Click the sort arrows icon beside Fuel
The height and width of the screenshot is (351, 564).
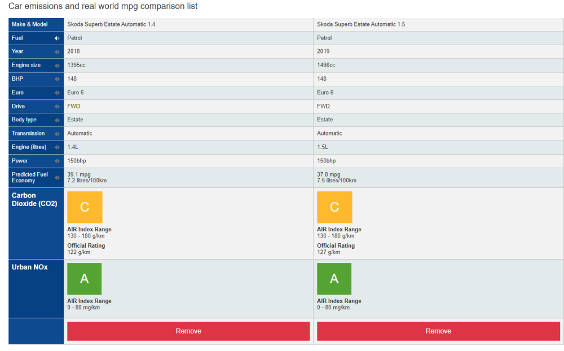(57, 38)
